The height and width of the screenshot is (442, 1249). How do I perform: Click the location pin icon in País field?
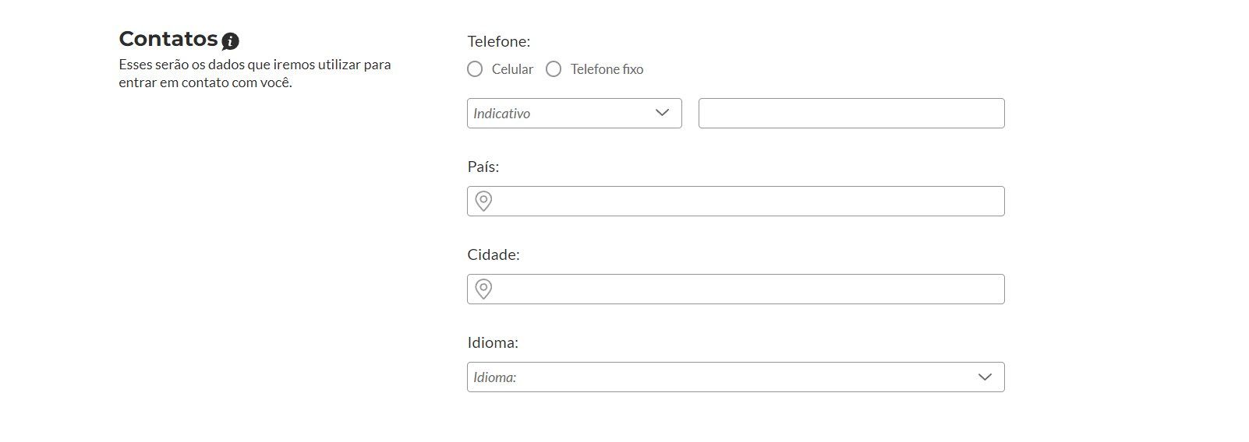483,201
